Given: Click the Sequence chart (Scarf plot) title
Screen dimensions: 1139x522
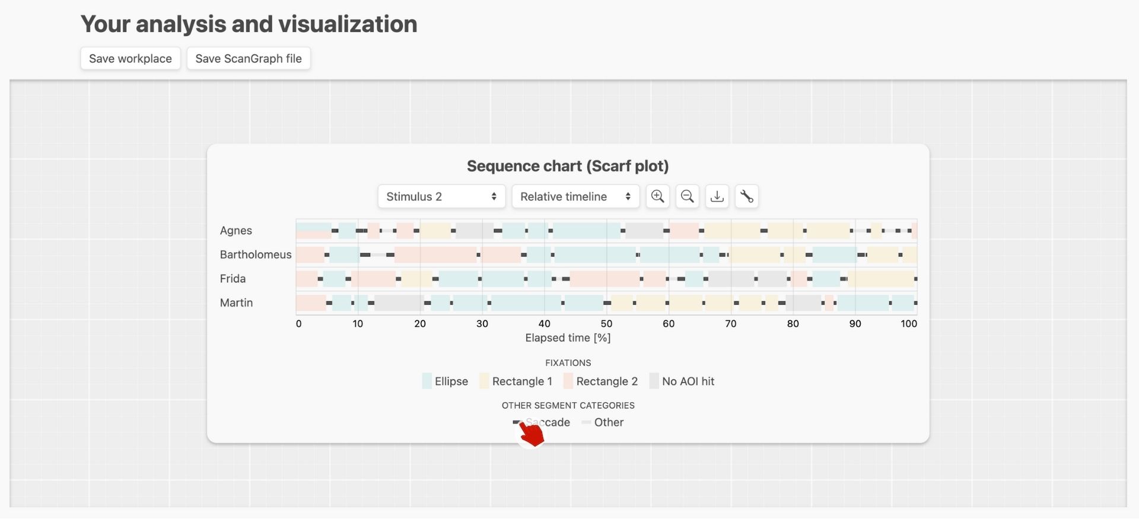Looking at the screenshot, I should click(x=568, y=166).
